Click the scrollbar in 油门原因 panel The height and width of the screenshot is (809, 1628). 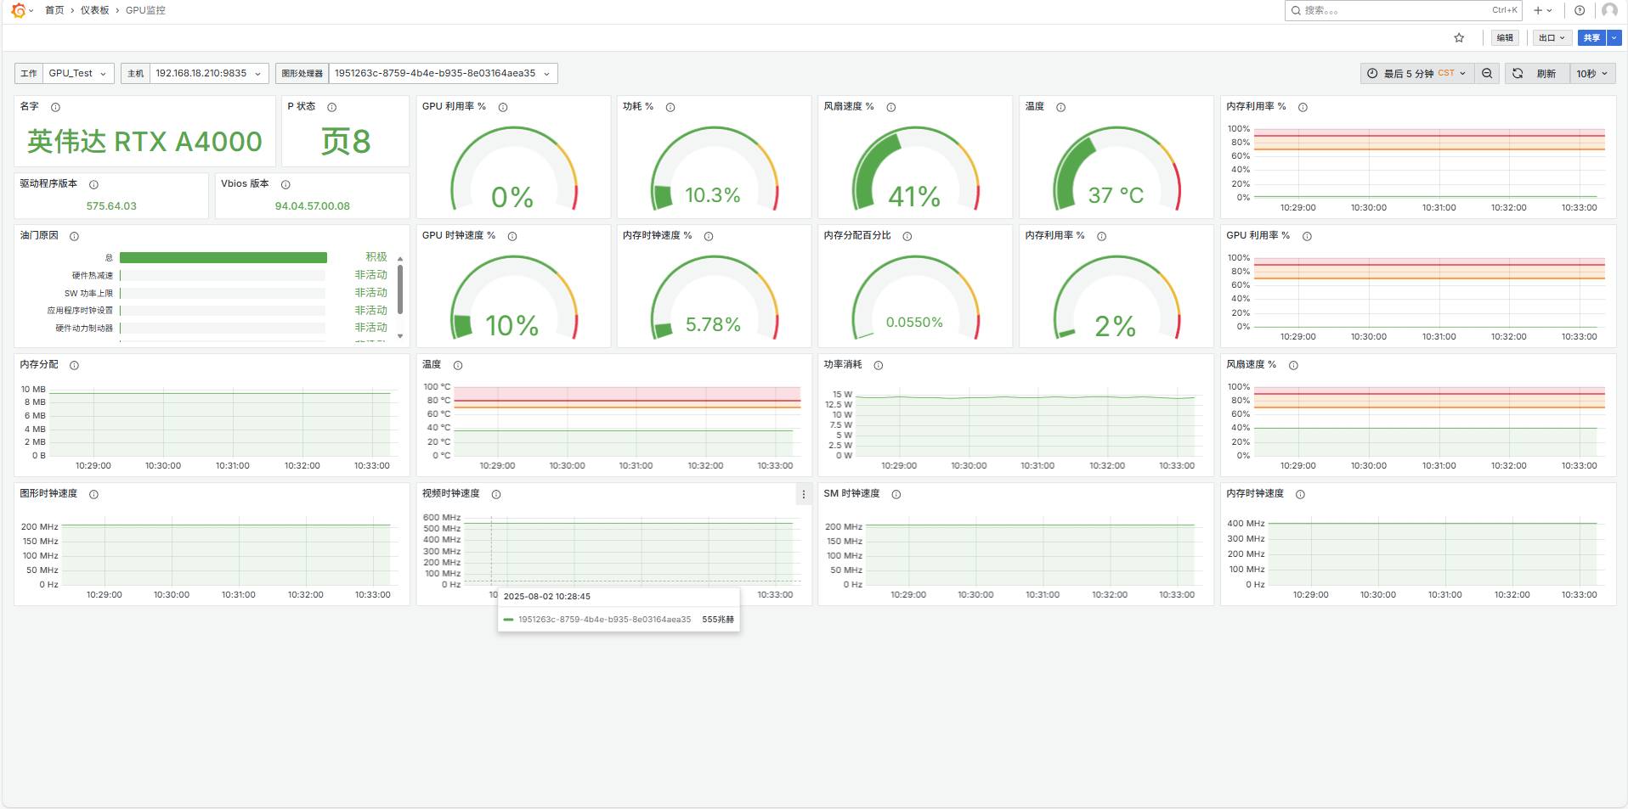400,289
